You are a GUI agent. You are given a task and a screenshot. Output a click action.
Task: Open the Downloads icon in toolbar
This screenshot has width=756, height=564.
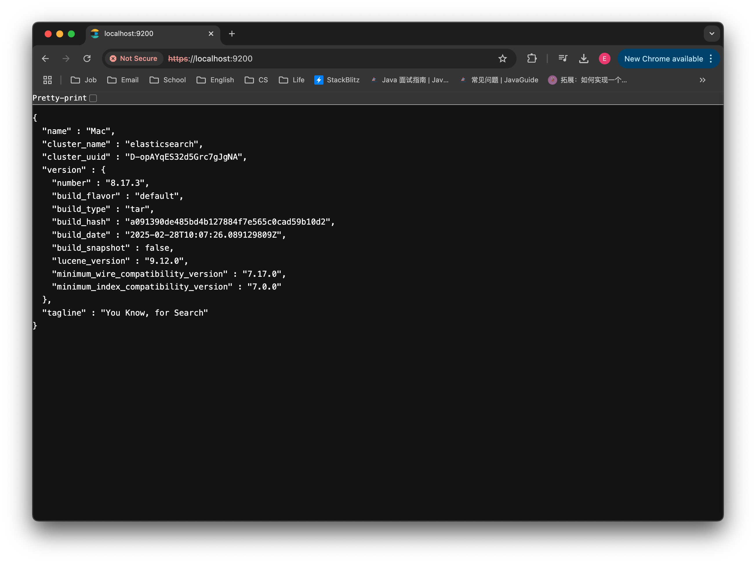coord(584,58)
